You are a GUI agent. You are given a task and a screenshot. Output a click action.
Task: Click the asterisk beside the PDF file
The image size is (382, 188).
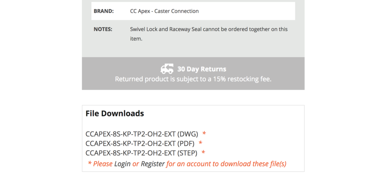coord(200,143)
